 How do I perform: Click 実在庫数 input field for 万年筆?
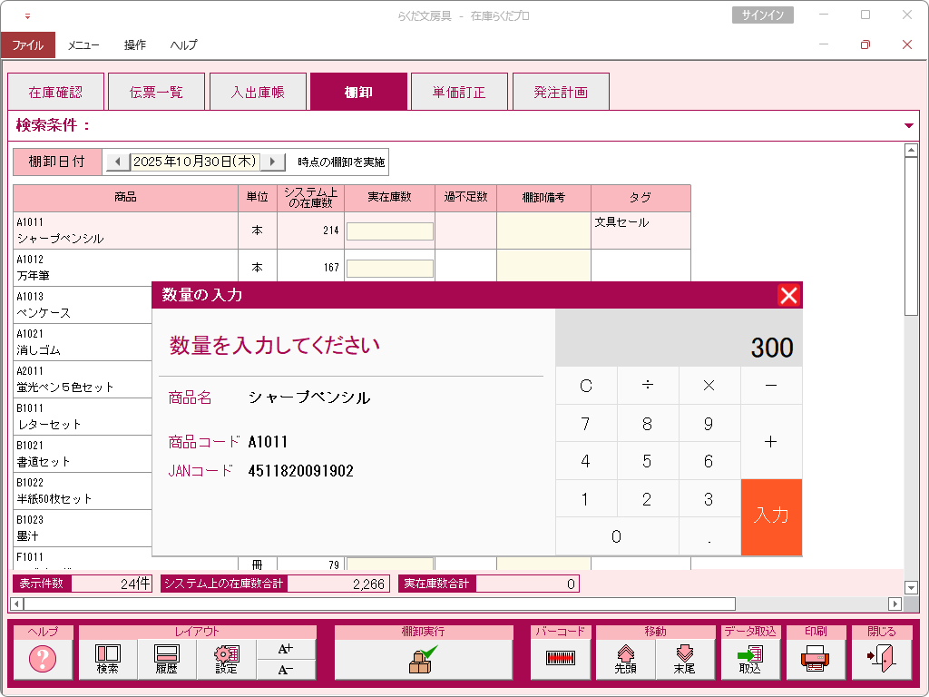(x=389, y=268)
